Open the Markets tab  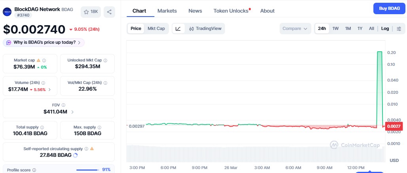click(x=167, y=11)
